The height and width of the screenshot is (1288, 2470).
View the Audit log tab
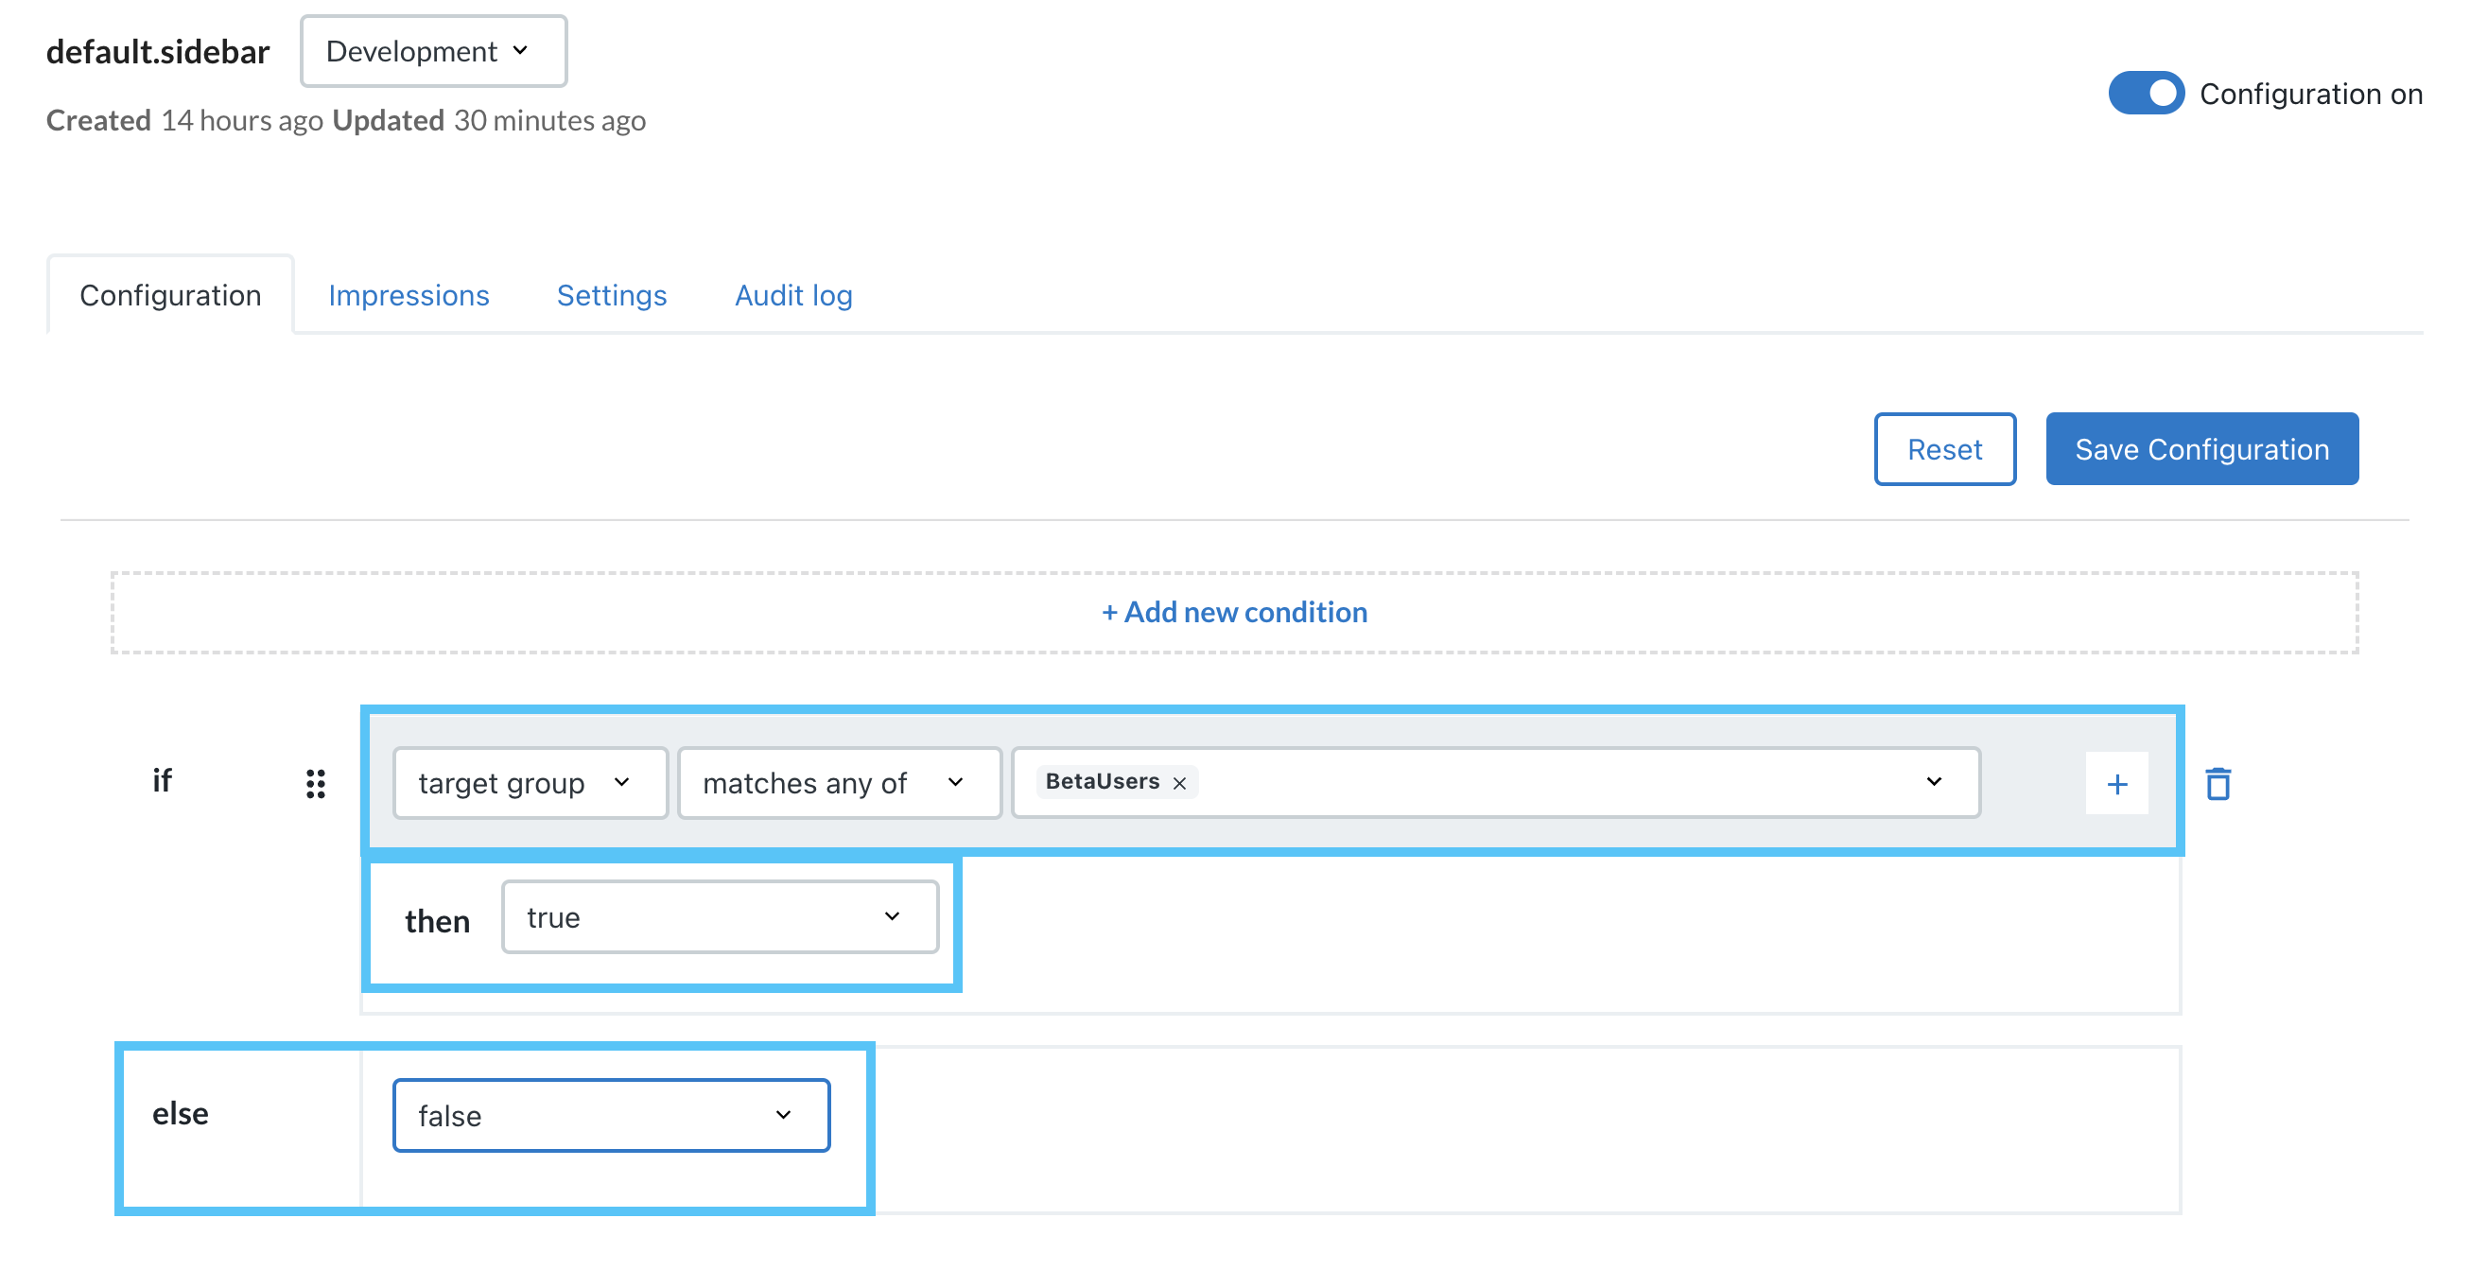click(x=792, y=294)
